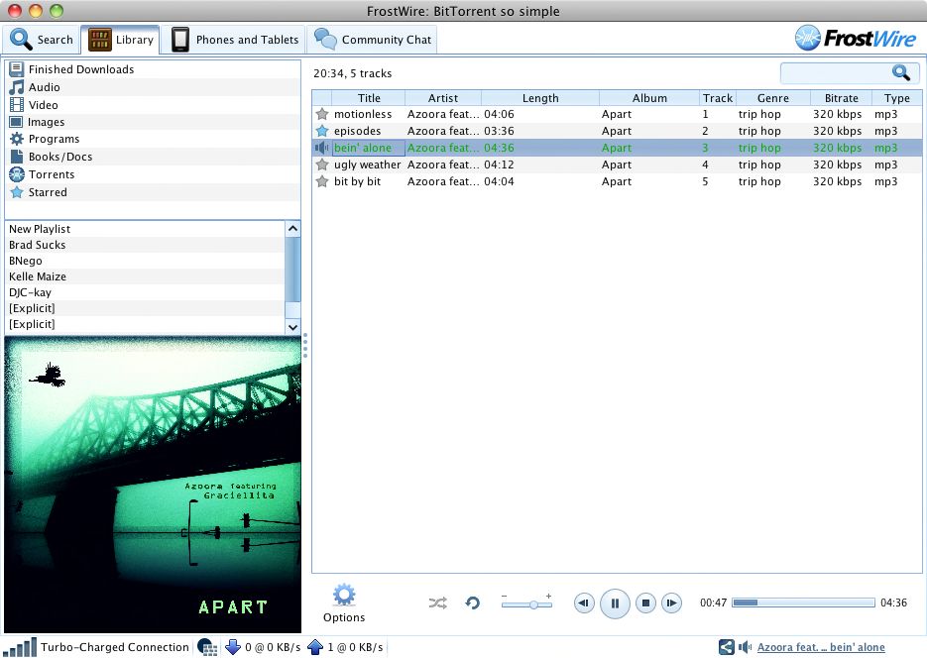This screenshot has width=927, height=658.
Task: Unstar the 'episodes' track
Action: (x=321, y=131)
